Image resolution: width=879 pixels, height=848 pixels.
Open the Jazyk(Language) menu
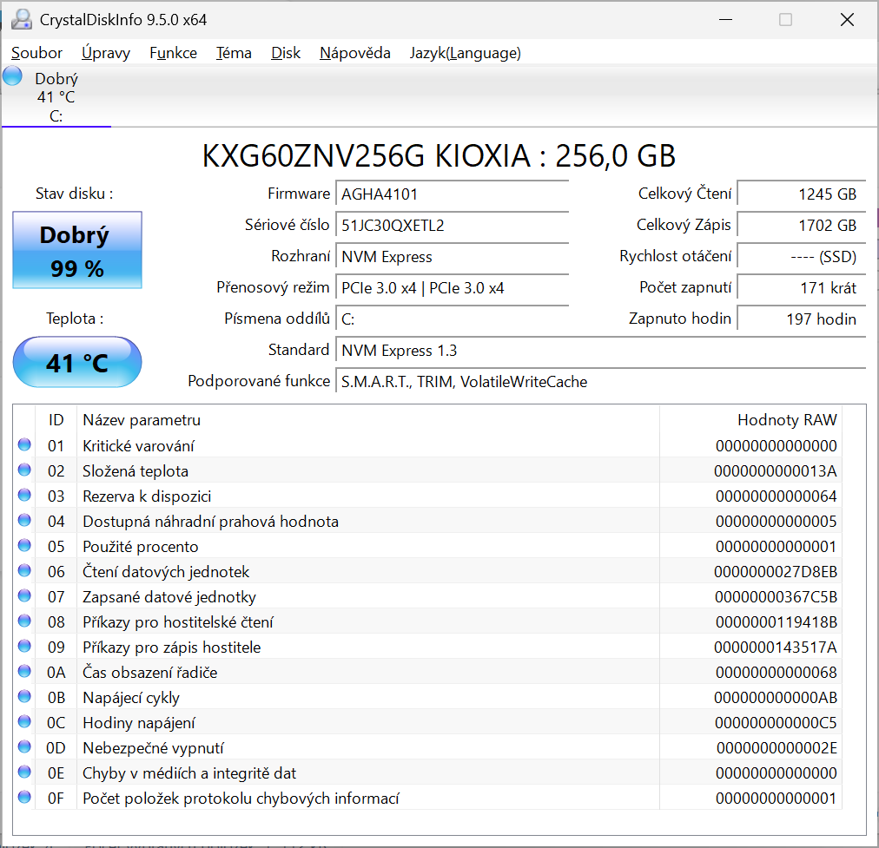pyautogui.click(x=466, y=53)
